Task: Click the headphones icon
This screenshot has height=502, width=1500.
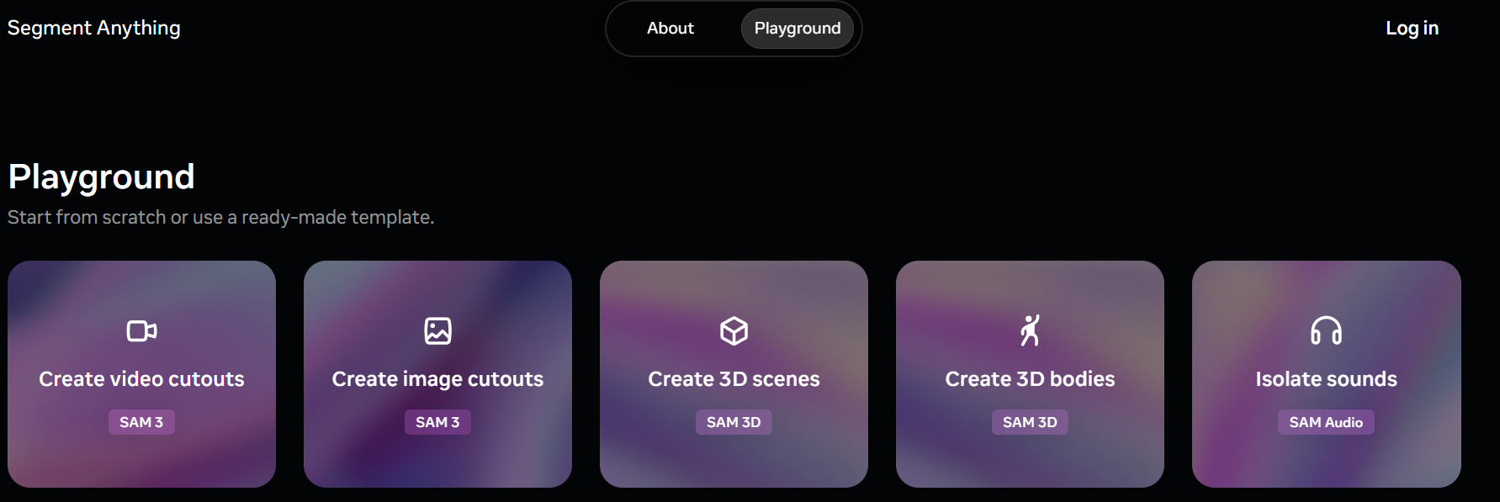Action: pyautogui.click(x=1326, y=331)
